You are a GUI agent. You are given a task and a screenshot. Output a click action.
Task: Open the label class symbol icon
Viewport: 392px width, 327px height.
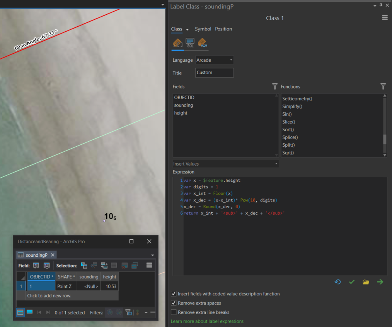[x=203, y=43]
